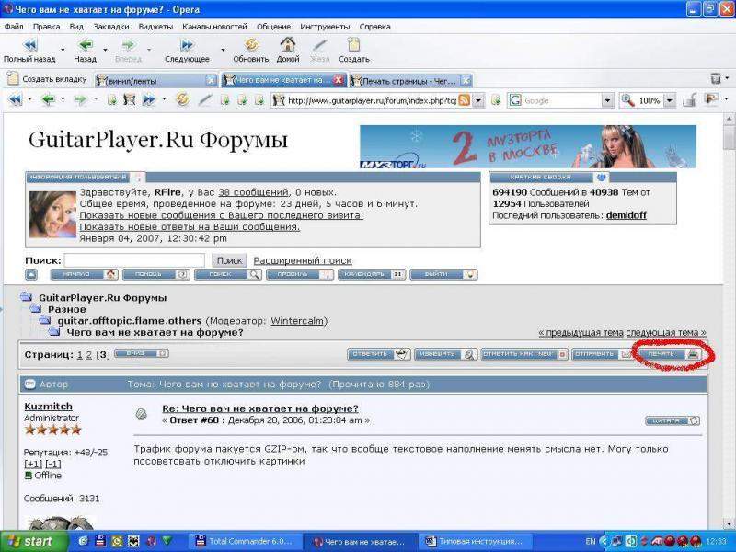Open the Правка menu
Image resolution: width=736 pixels, height=552 pixels.
click(x=47, y=27)
